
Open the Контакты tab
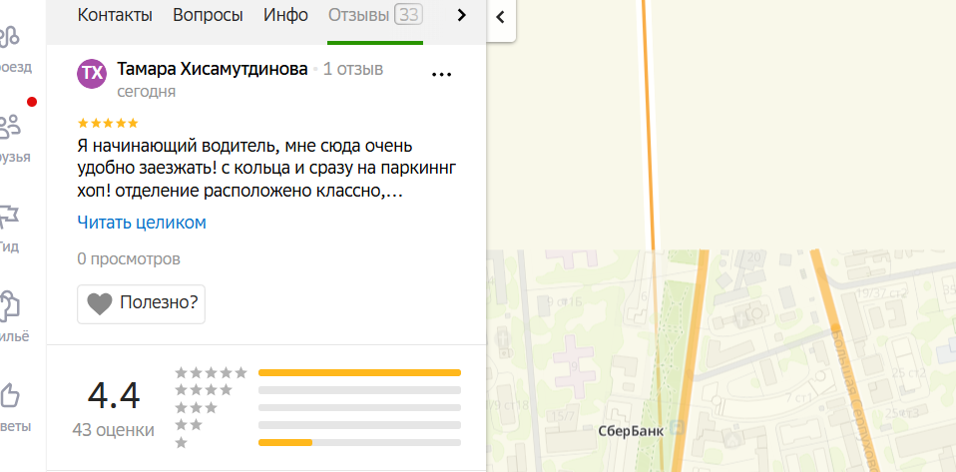click(115, 15)
